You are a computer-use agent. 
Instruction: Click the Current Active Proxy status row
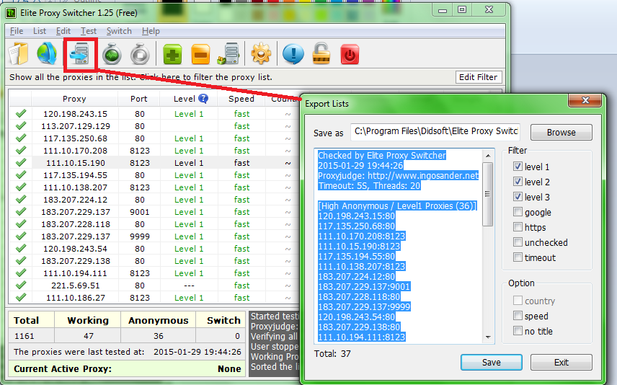127,369
